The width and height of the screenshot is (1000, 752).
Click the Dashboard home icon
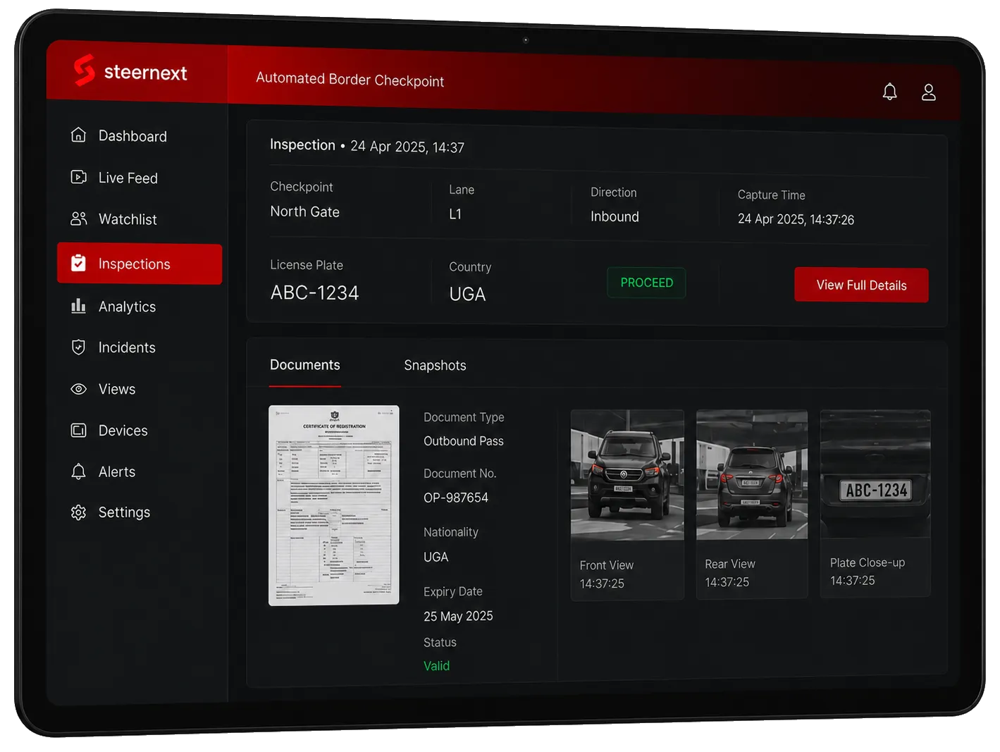coord(78,135)
